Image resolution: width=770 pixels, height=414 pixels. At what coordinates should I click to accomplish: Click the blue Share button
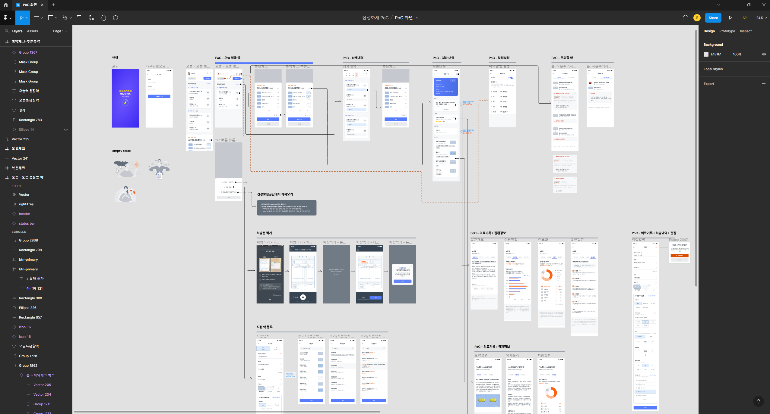click(x=713, y=18)
